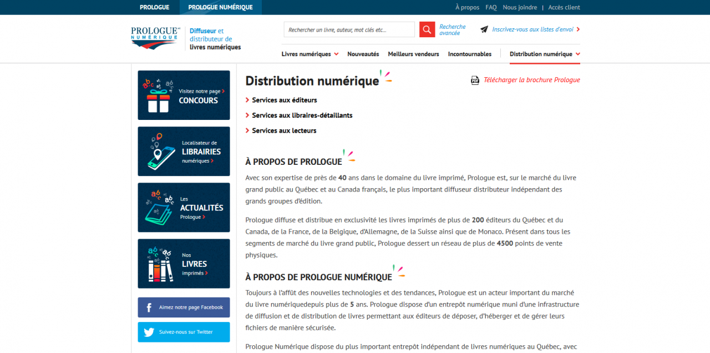The height and width of the screenshot is (353, 710).
Task: Click the Aimez notre page Facebook button
Action: pos(184,307)
